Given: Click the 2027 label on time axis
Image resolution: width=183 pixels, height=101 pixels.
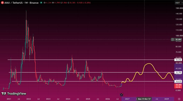Looking at the screenshot, I should pyautogui.click(x=127, y=99).
